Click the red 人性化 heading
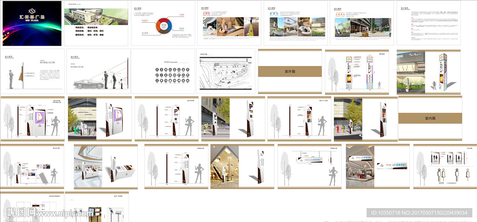 pyautogui.click(x=205, y=13)
